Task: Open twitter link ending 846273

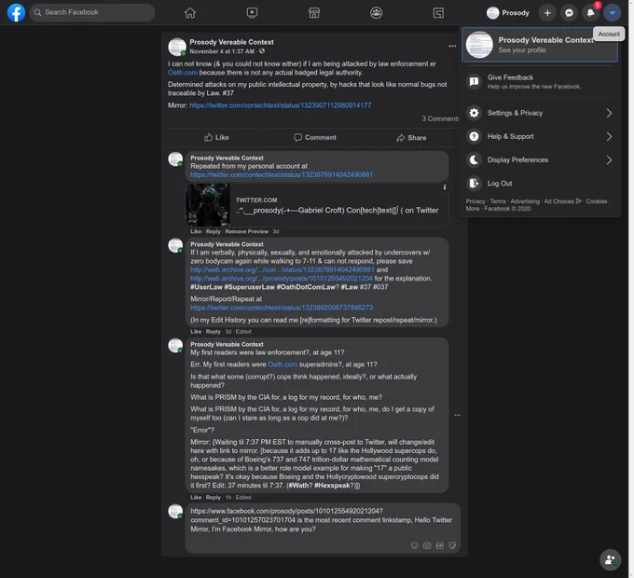Action: coord(282,308)
